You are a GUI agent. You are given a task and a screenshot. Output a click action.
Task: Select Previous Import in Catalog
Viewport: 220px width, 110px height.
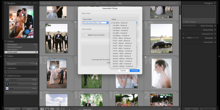click(21, 52)
